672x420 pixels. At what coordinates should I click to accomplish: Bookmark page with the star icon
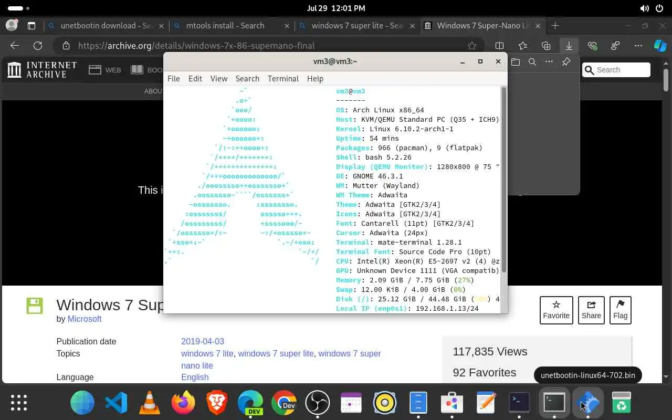[x=472, y=46]
